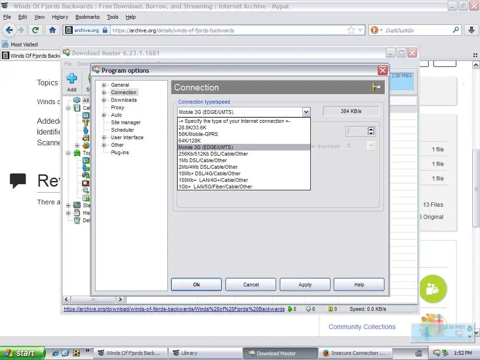
Task: Select 64K/128K connection option
Action: pyautogui.click(x=244, y=141)
